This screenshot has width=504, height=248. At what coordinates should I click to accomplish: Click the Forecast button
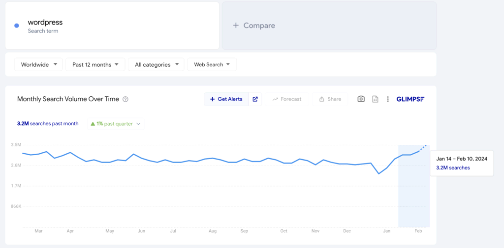pos(287,99)
